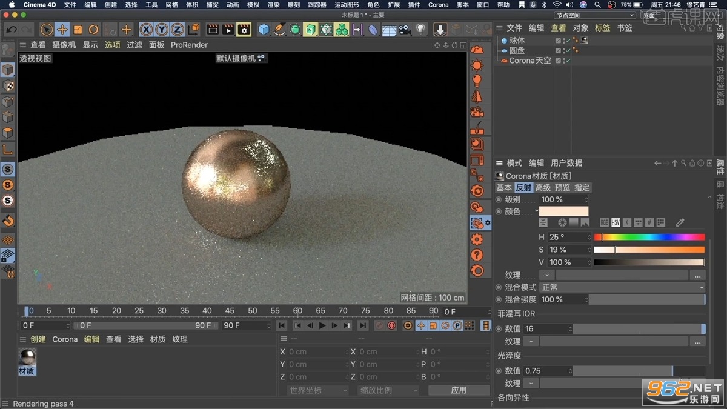Add a camera object from toolbar
Image resolution: width=727 pixels, height=409 pixels.
[405, 29]
